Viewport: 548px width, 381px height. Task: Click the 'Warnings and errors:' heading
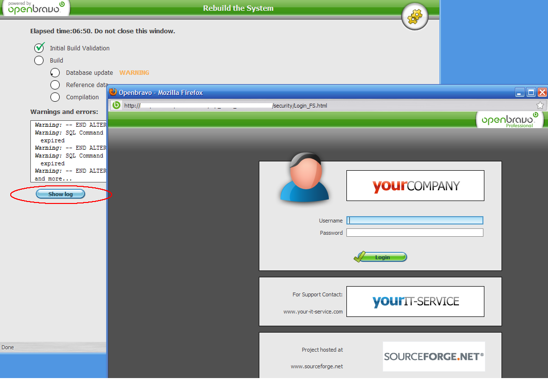tap(64, 112)
